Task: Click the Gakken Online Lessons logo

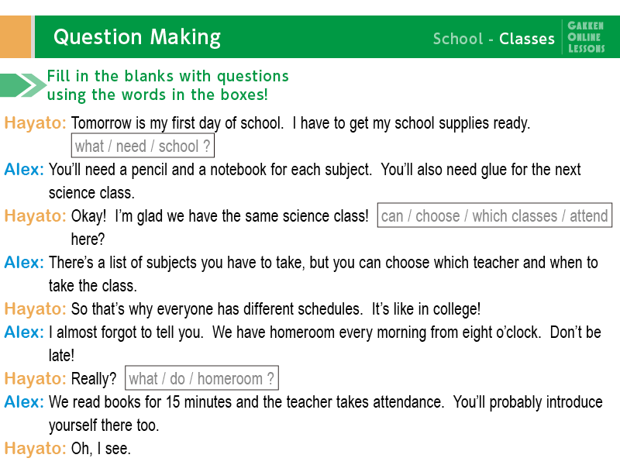Action: click(586, 37)
